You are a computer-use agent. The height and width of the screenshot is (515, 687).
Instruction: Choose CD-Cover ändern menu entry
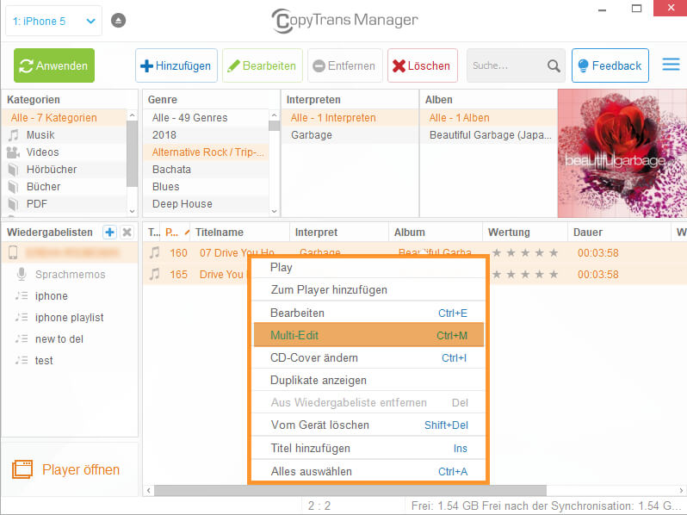coord(368,358)
